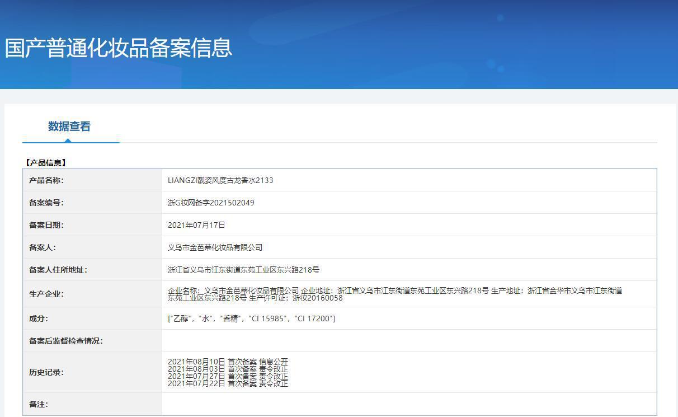Click the 备案人 label cell
The image size is (678, 417).
click(x=92, y=247)
